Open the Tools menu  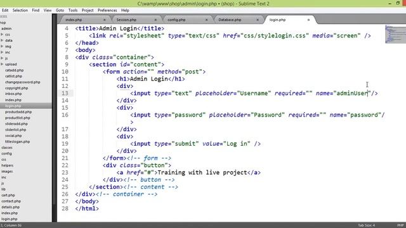73,10
